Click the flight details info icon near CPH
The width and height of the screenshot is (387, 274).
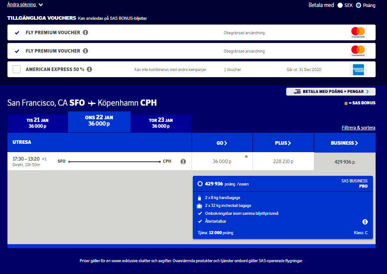tap(183, 161)
